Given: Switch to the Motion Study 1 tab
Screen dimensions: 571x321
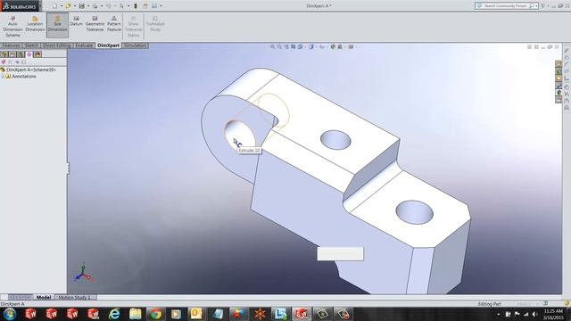Looking at the screenshot, I should pyautogui.click(x=75, y=297).
